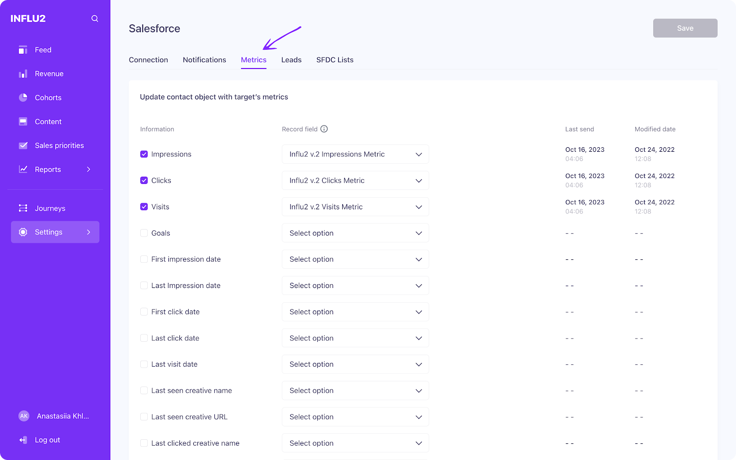
Task: Open Cohorts from the sidebar
Action: coord(48,98)
